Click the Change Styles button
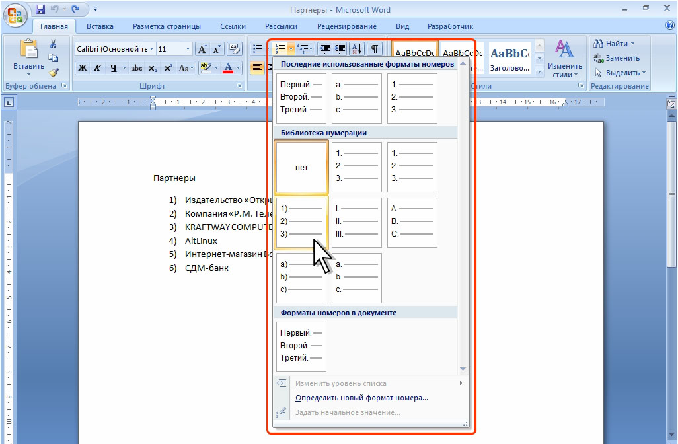 565,58
